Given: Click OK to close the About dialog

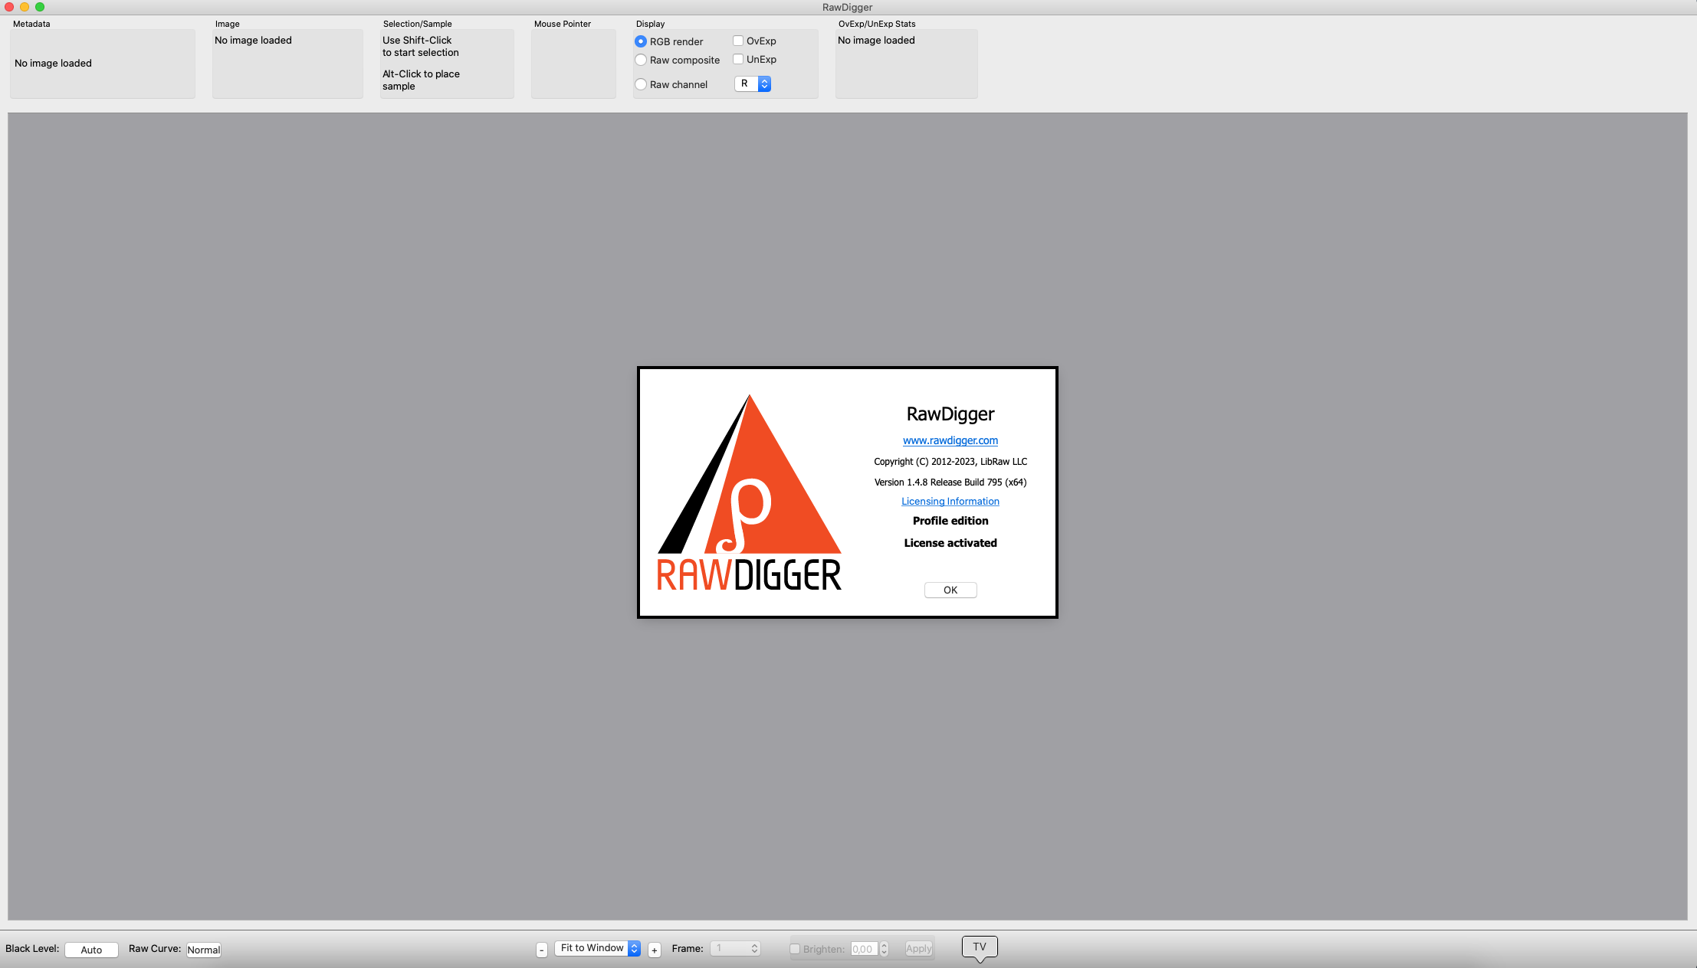Looking at the screenshot, I should [950, 590].
